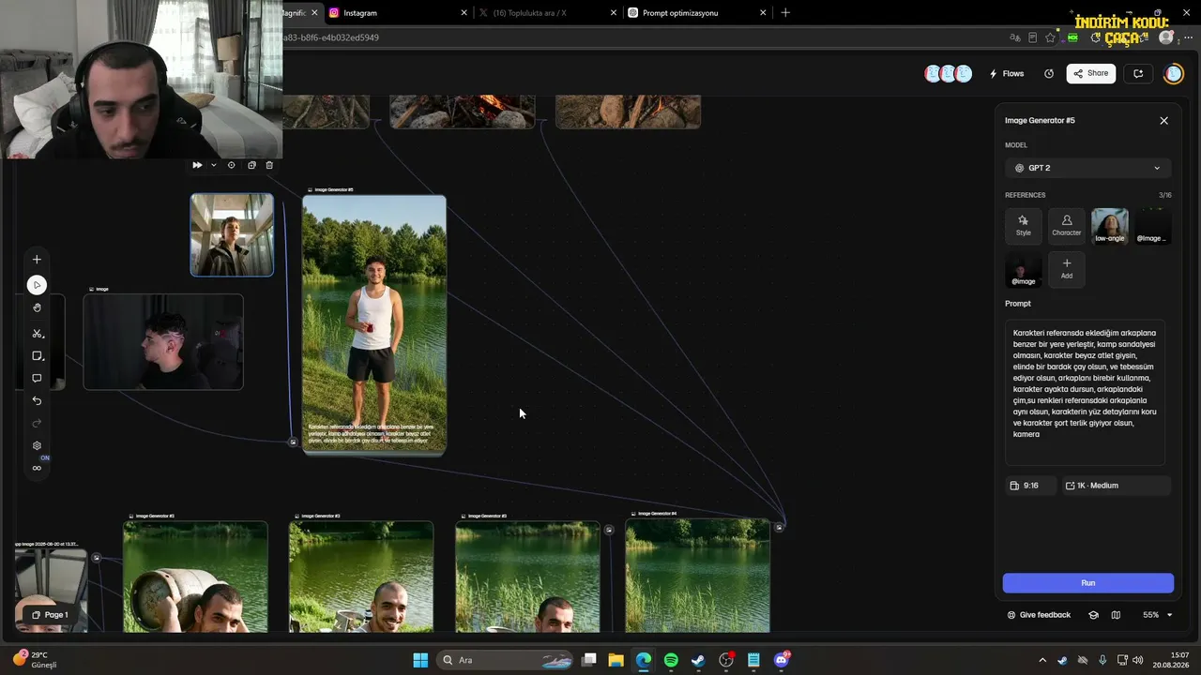Select the @image reference in second row

[x=1023, y=269]
